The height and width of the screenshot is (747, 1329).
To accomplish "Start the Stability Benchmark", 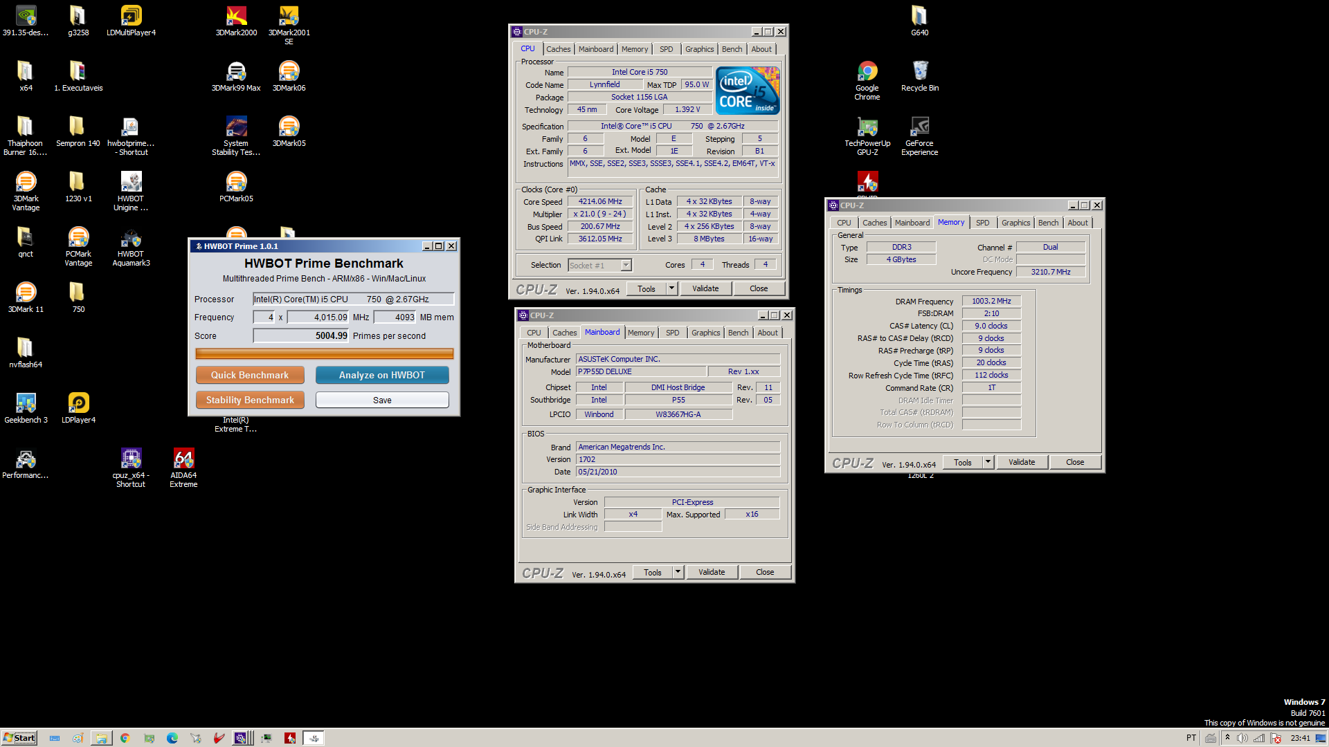I will click(x=250, y=400).
